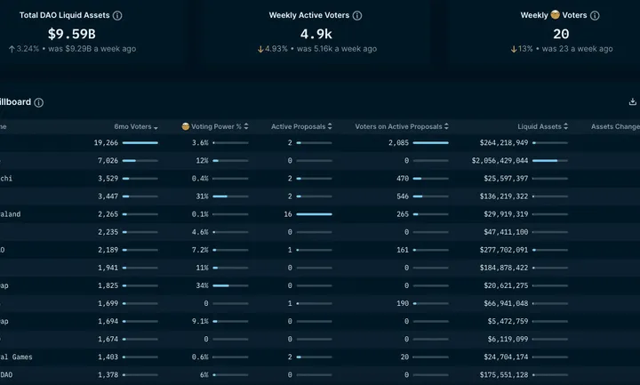Sort by Voters on Active Proposals
Screen dimensions: 640x385
pos(446,127)
